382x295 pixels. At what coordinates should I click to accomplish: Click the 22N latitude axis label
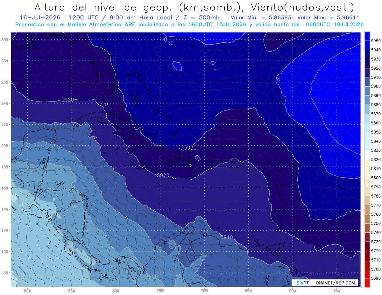[x=5, y=124]
